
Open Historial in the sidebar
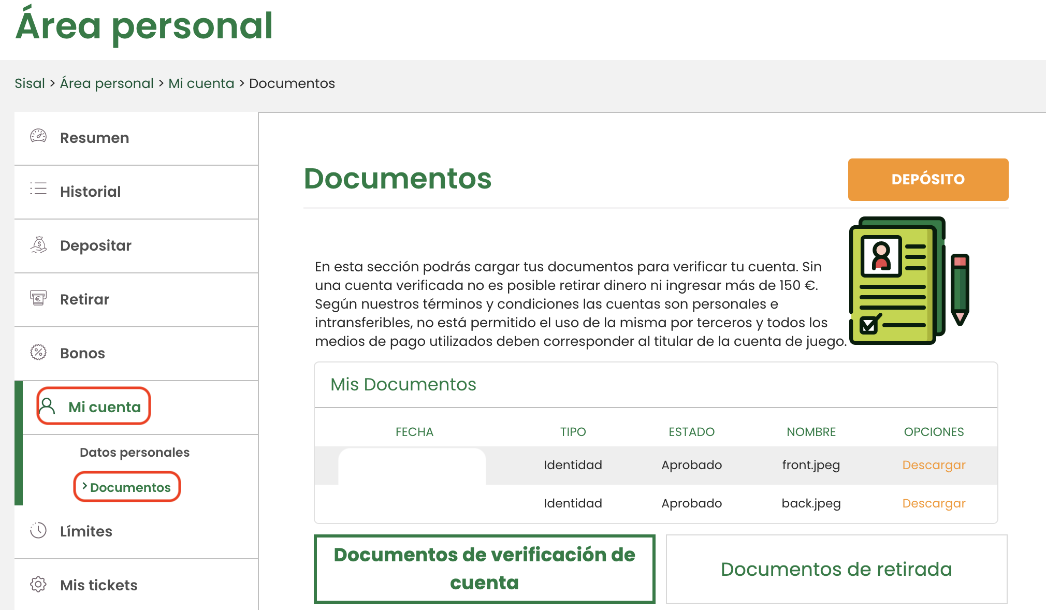[137, 192]
